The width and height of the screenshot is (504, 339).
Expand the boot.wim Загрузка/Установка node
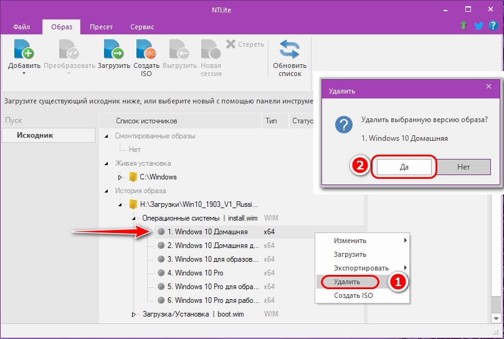133,314
